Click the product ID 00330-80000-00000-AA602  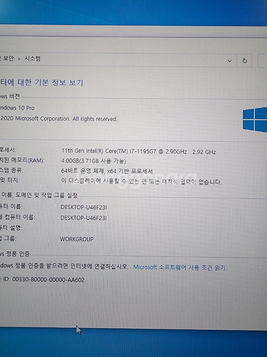coord(48,280)
